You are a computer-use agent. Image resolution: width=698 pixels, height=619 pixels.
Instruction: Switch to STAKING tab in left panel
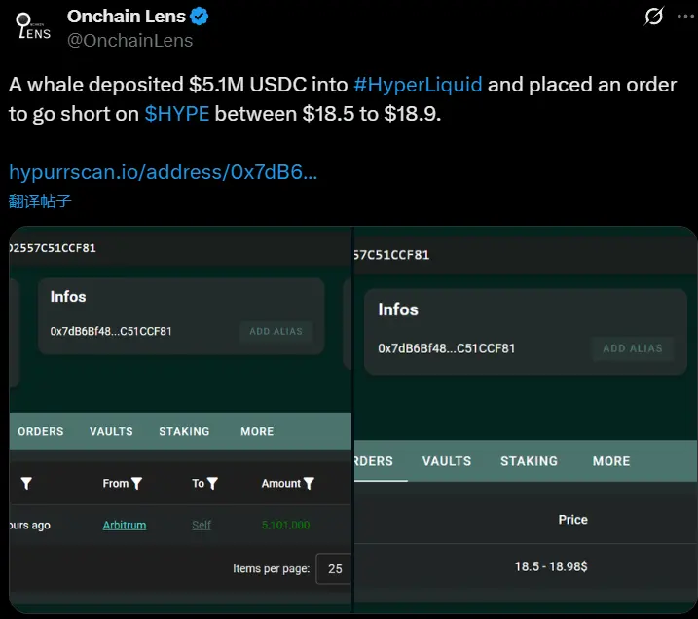(184, 431)
